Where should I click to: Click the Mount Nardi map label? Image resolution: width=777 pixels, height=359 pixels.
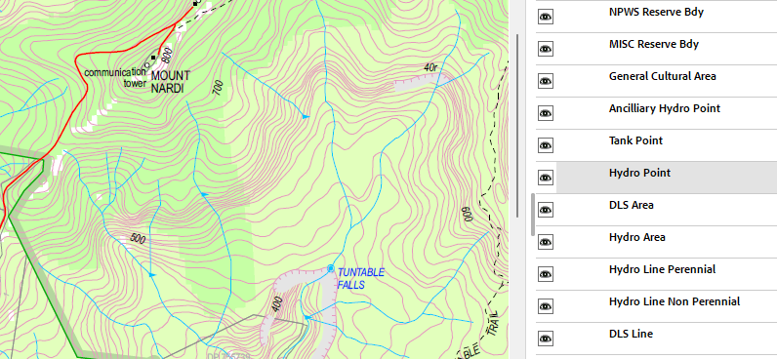pyautogui.click(x=170, y=82)
